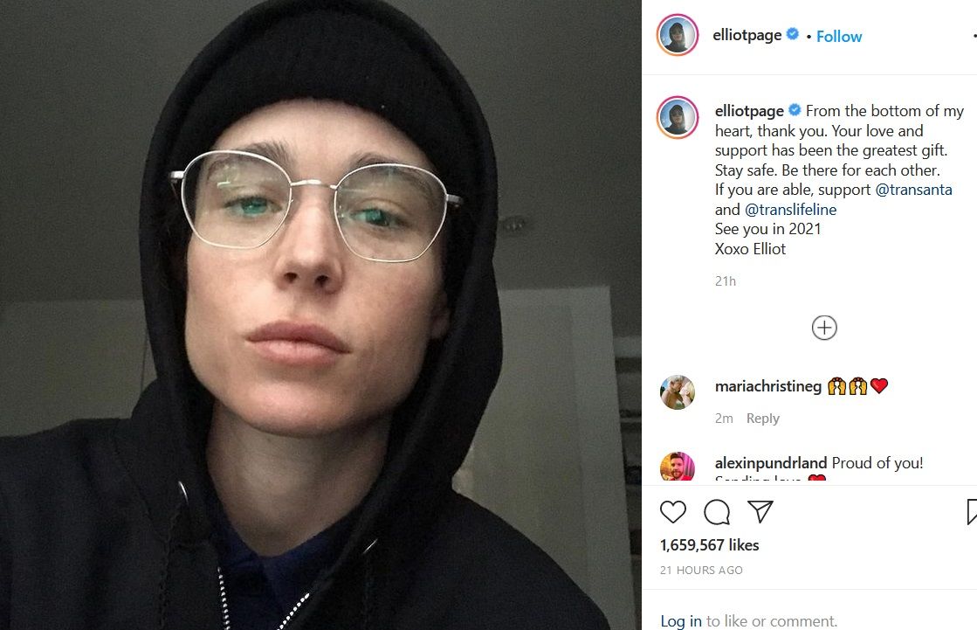Open the 21 HOURS AGO timestamp

coord(702,570)
